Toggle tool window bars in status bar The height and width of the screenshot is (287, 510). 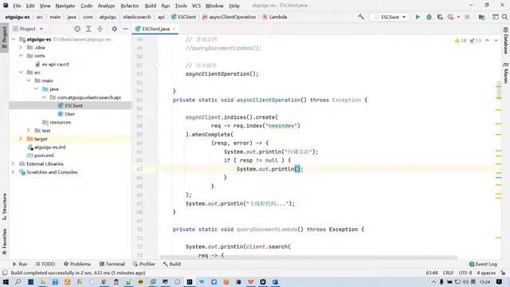5,273
